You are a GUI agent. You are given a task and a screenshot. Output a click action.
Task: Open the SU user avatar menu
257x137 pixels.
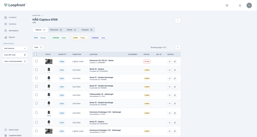(x=249, y=5)
